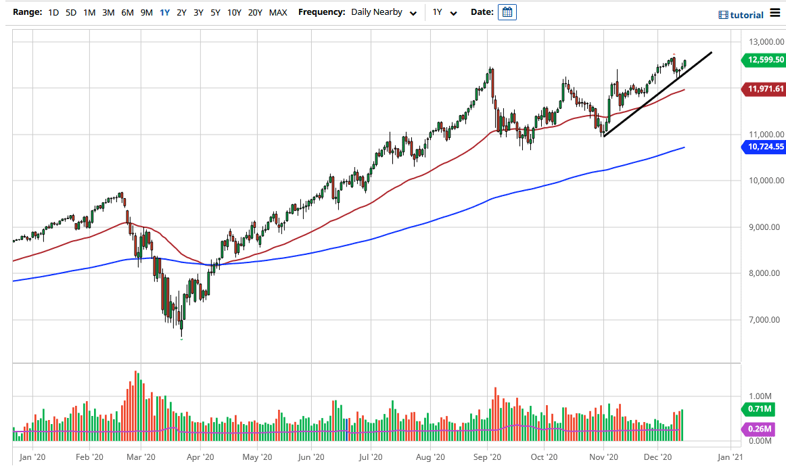The height and width of the screenshot is (466, 786).
Task: Select the 6M range link
Action: (126, 11)
